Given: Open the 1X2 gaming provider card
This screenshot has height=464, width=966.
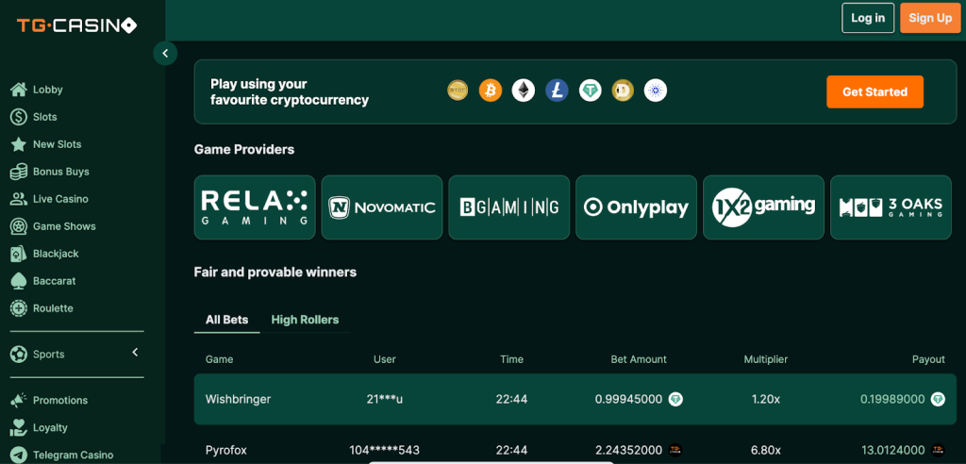Looking at the screenshot, I should coord(763,207).
